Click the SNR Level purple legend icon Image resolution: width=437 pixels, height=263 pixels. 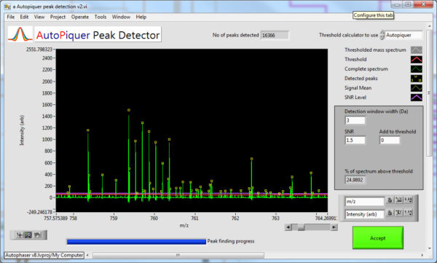(417, 98)
